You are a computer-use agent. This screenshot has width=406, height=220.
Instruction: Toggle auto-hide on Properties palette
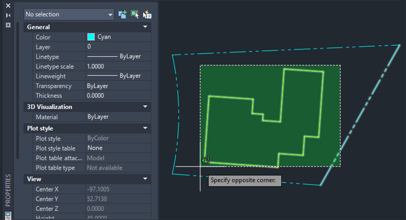[x=8, y=15]
